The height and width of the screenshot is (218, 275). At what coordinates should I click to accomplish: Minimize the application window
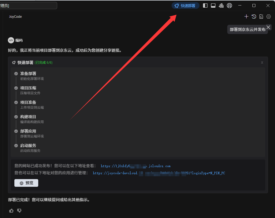tap(240, 6)
